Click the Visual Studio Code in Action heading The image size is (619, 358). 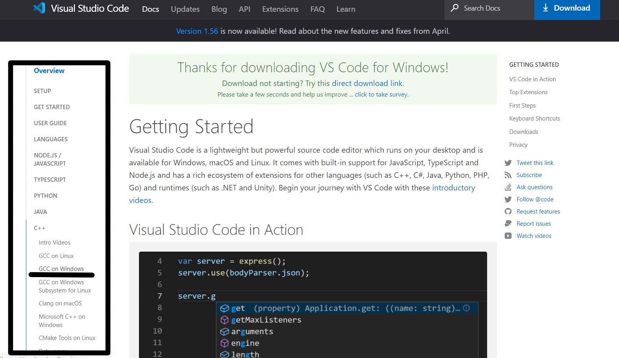(216, 230)
